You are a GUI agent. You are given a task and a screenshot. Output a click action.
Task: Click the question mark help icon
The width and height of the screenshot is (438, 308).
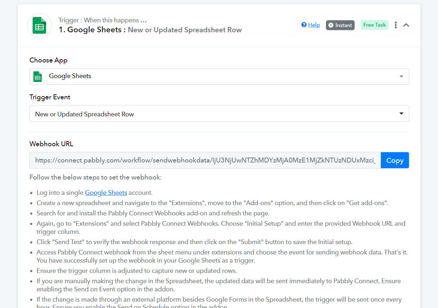(x=304, y=25)
